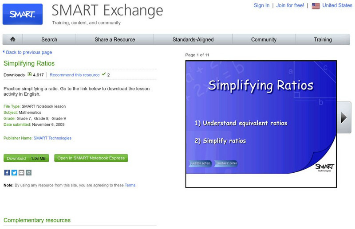Click the SMART logo
This screenshot has height=229, width=355.
[x=23, y=14]
